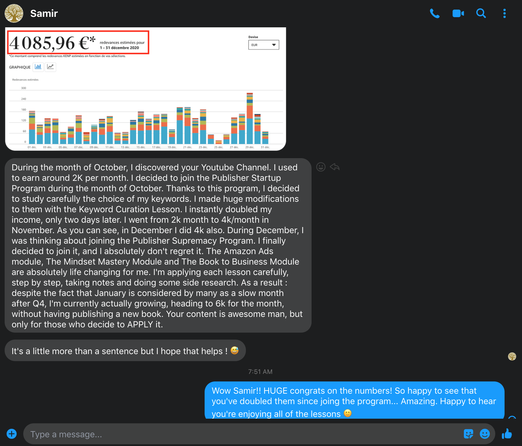Click the plus attachment button
This screenshot has width=522, height=446.
click(x=12, y=434)
